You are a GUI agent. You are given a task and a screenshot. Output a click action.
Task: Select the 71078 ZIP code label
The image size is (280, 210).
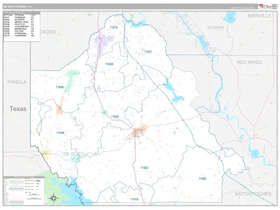114,27
